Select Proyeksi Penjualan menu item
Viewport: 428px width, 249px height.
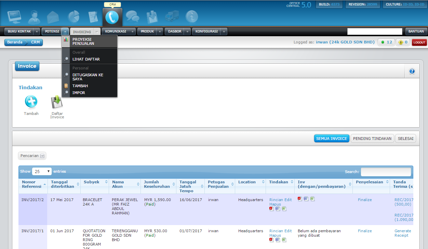tap(90, 41)
